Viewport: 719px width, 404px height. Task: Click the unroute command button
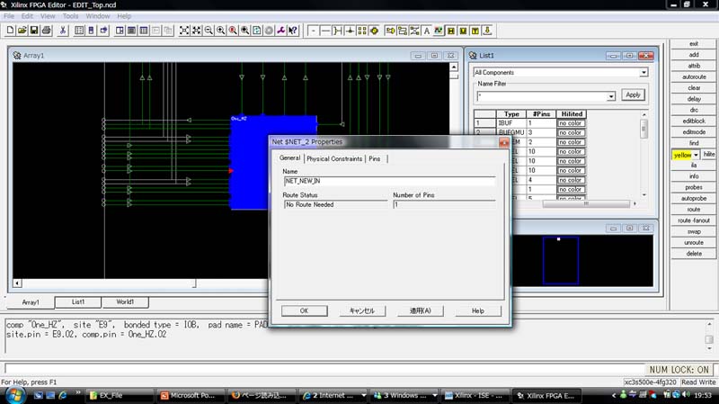tap(694, 242)
